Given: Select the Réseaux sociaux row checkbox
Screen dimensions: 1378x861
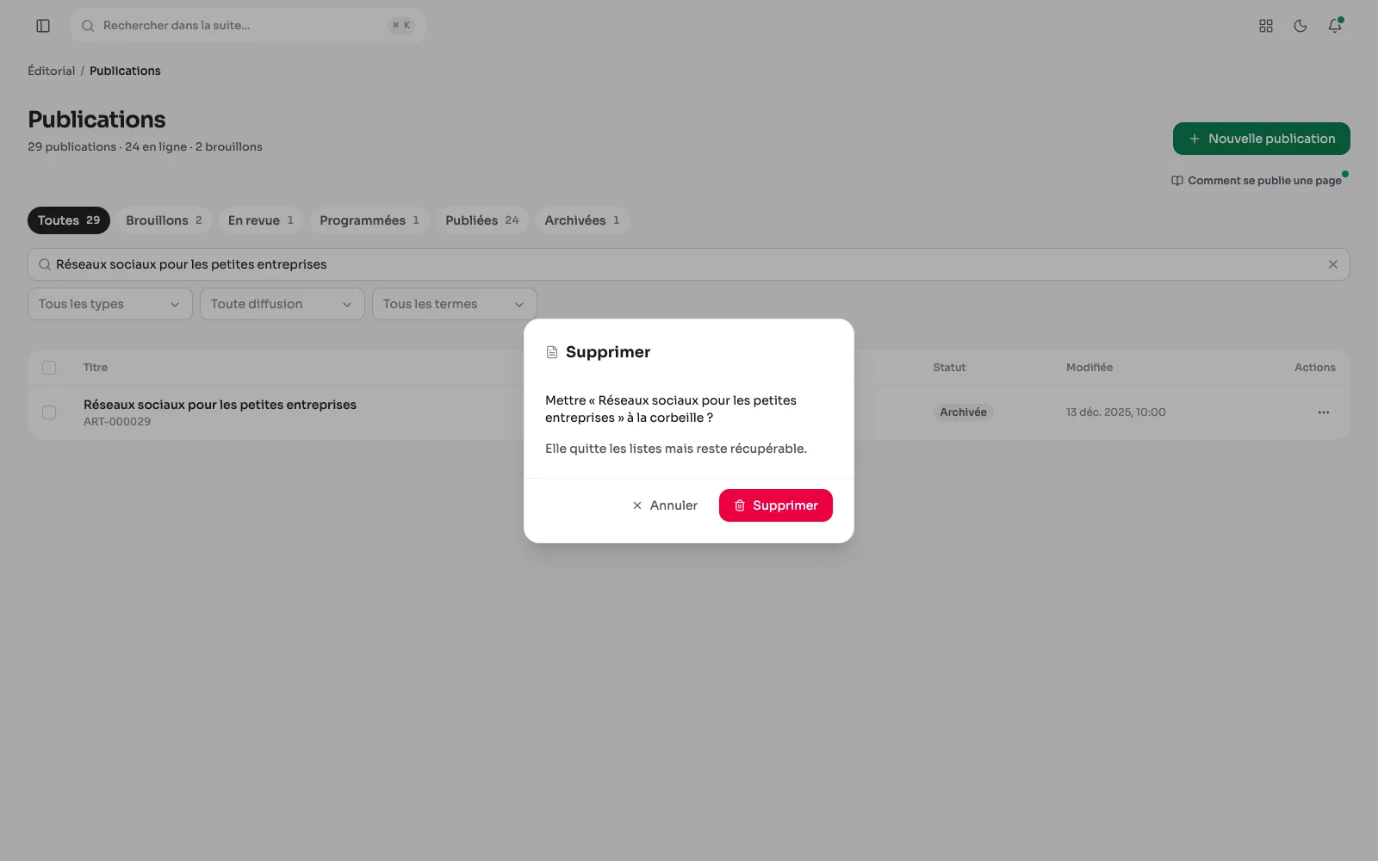Looking at the screenshot, I should click(x=49, y=412).
